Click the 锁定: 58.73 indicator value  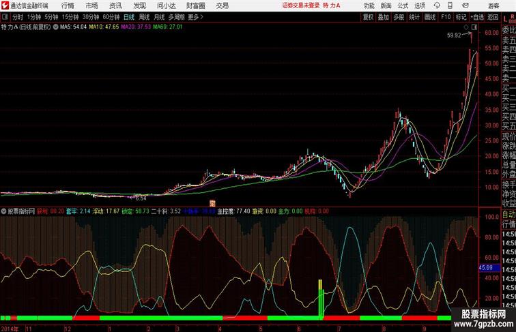(x=136, y=211)
